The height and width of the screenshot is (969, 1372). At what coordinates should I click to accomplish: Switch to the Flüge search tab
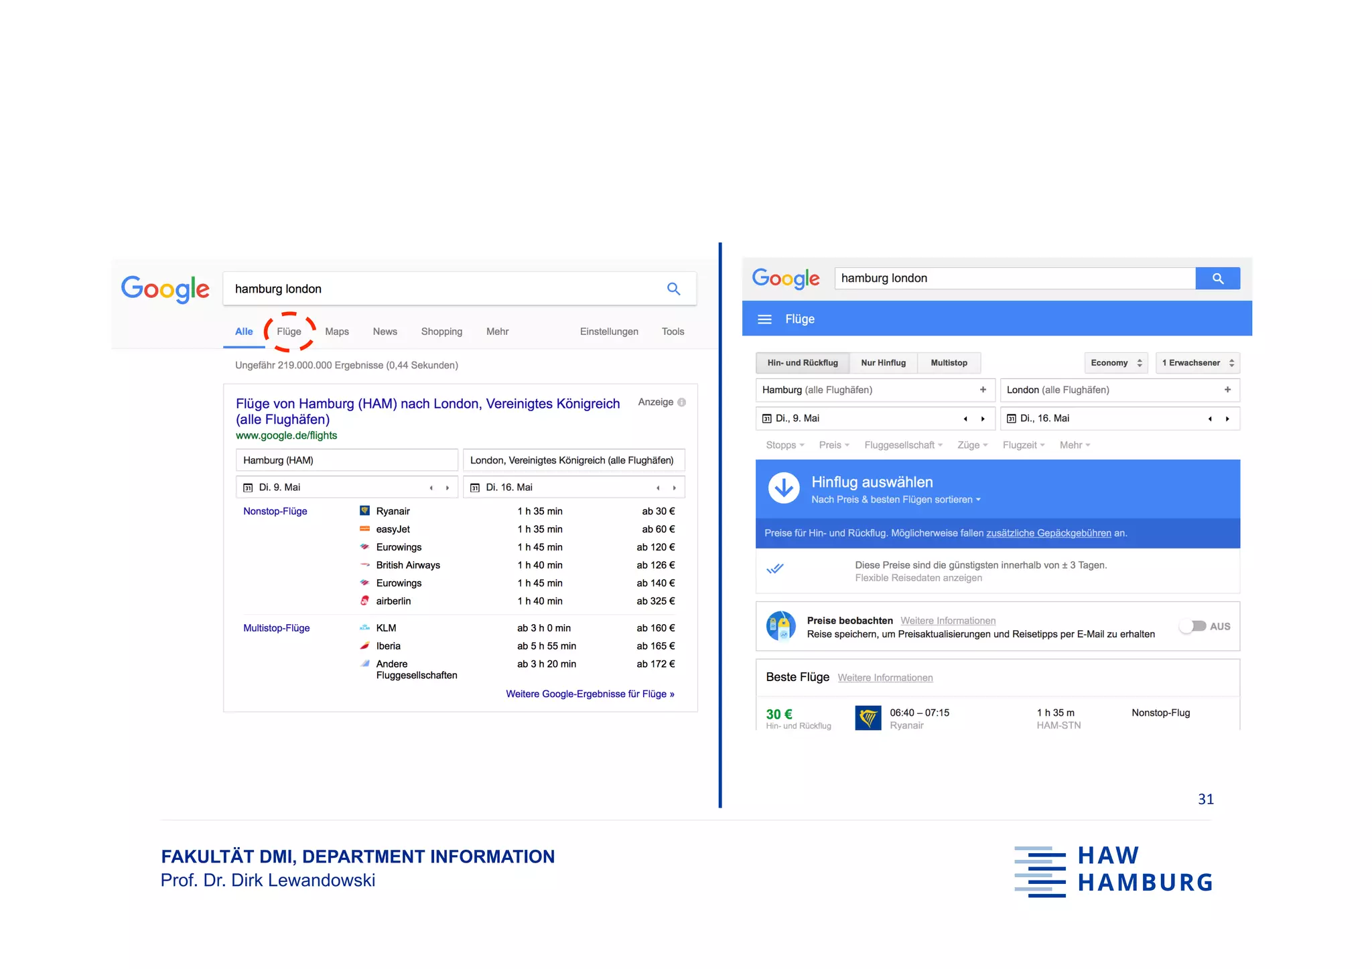[x=289, y=331]
